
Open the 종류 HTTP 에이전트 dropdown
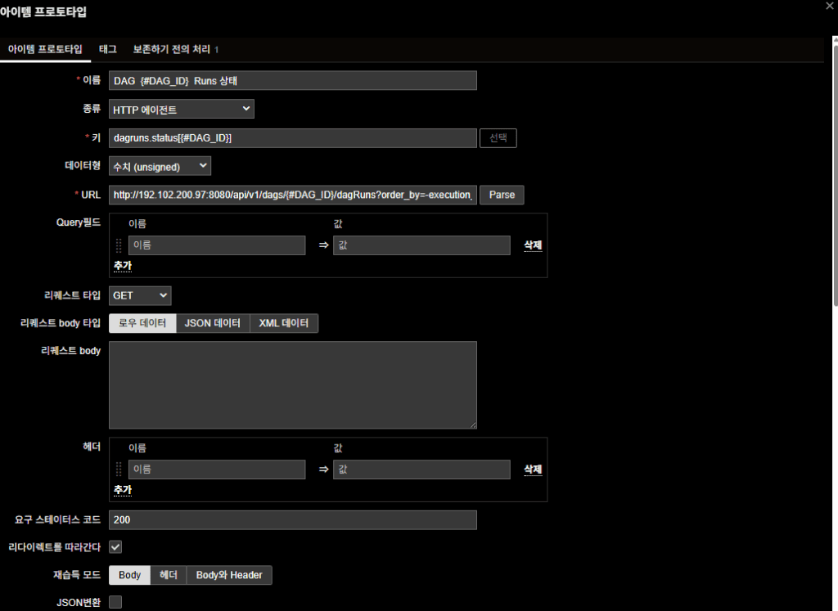182,109
